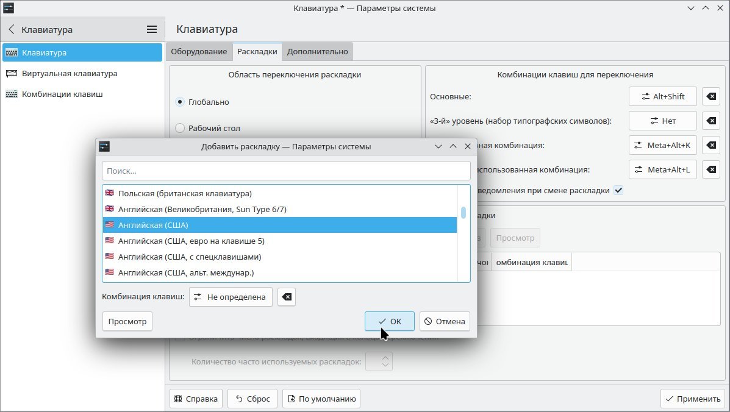
Task: Open Комбинации клавиш in the sidebar
Action: click(x=64, y=94)
